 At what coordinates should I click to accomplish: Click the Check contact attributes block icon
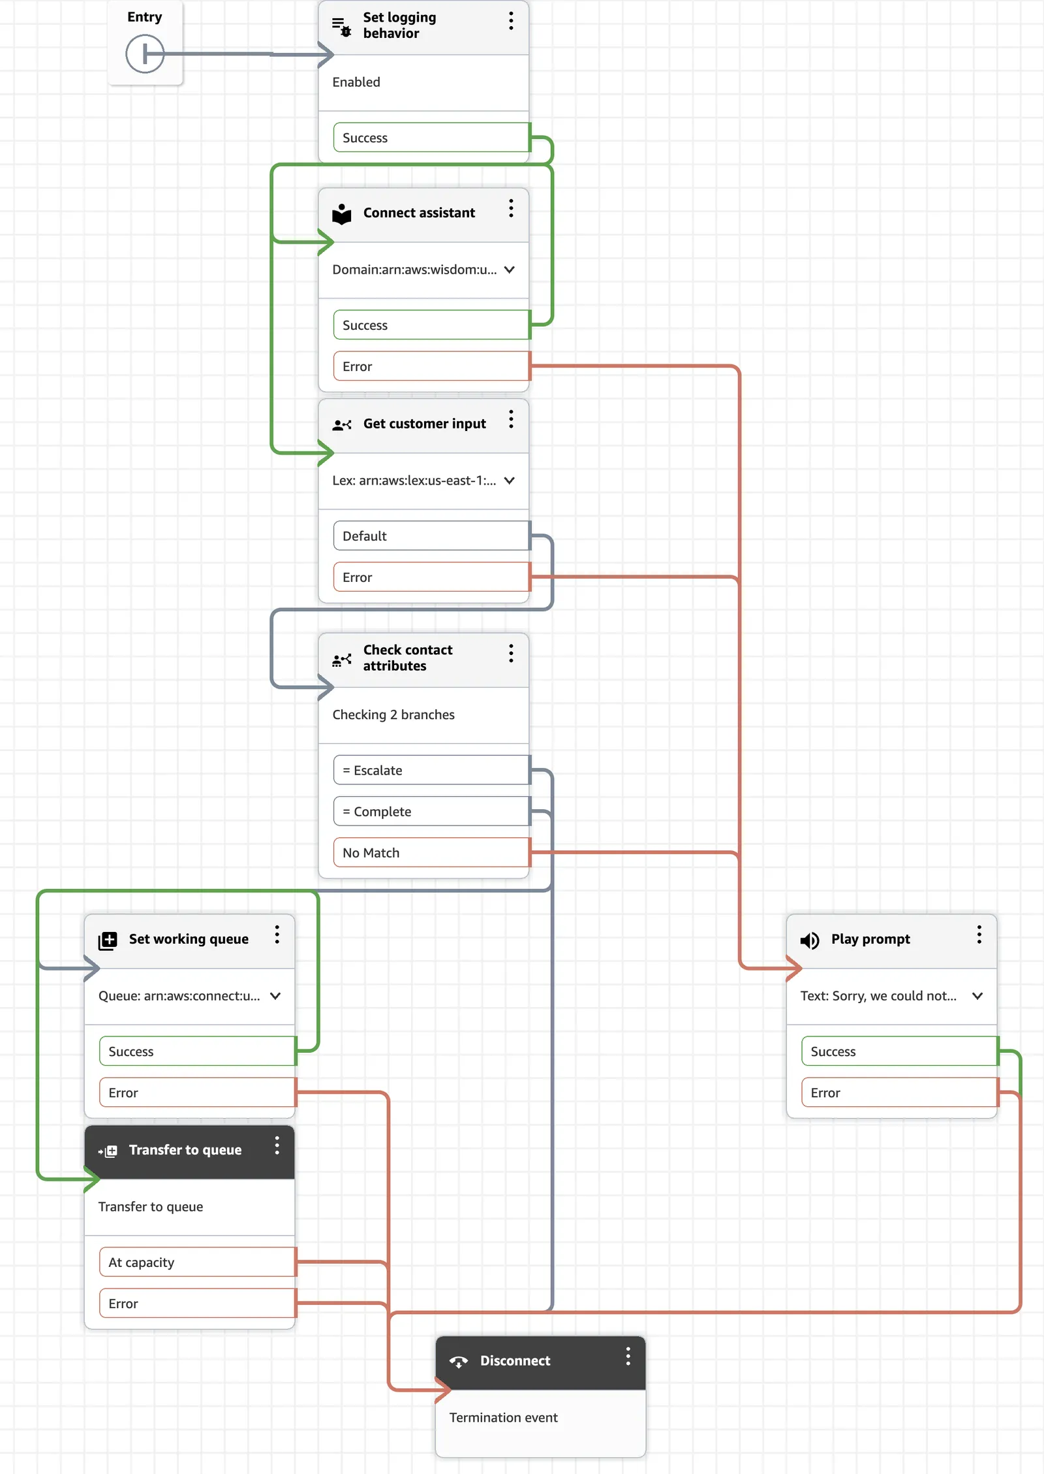[x=342, y=660]
